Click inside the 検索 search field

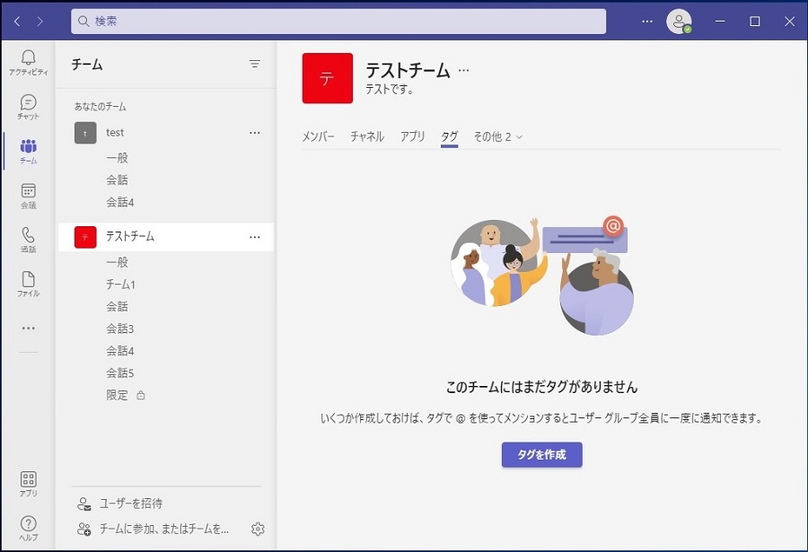[x=338, y=22]
